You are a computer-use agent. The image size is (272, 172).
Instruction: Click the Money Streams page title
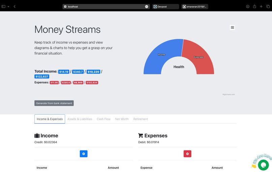(x=67, y=29)
